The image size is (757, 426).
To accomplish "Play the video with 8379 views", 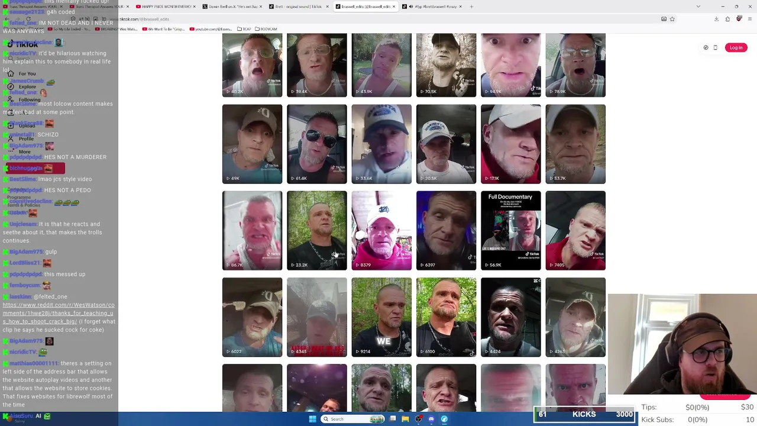I will coord(381,230).
